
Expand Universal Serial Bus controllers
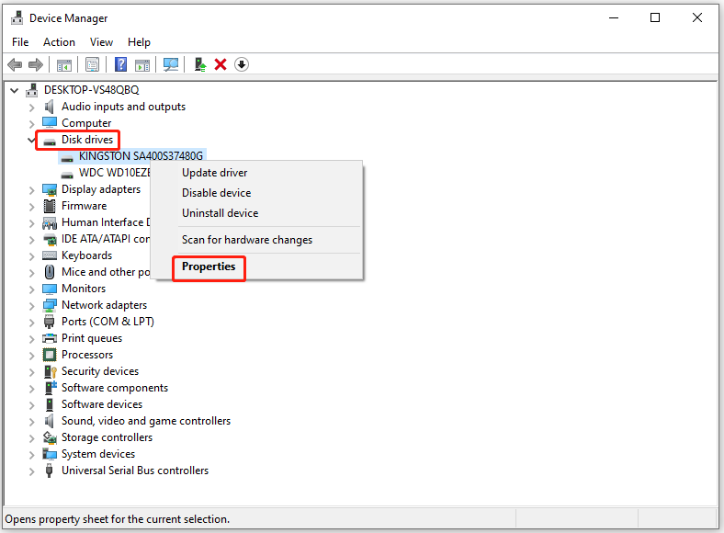(32, 471)
